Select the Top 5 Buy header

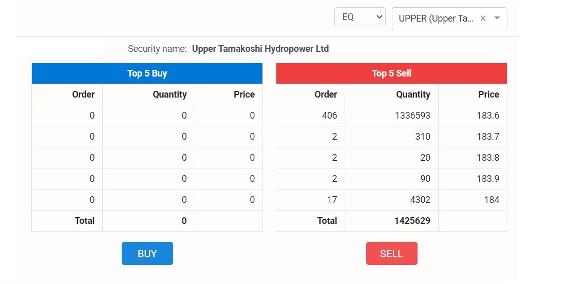[x=147, y=73]
